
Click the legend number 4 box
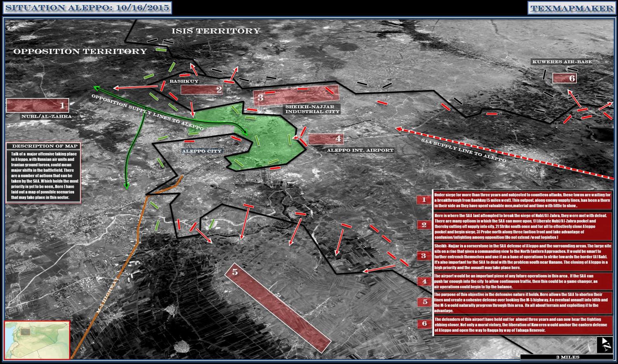click(x=424, y=282)
